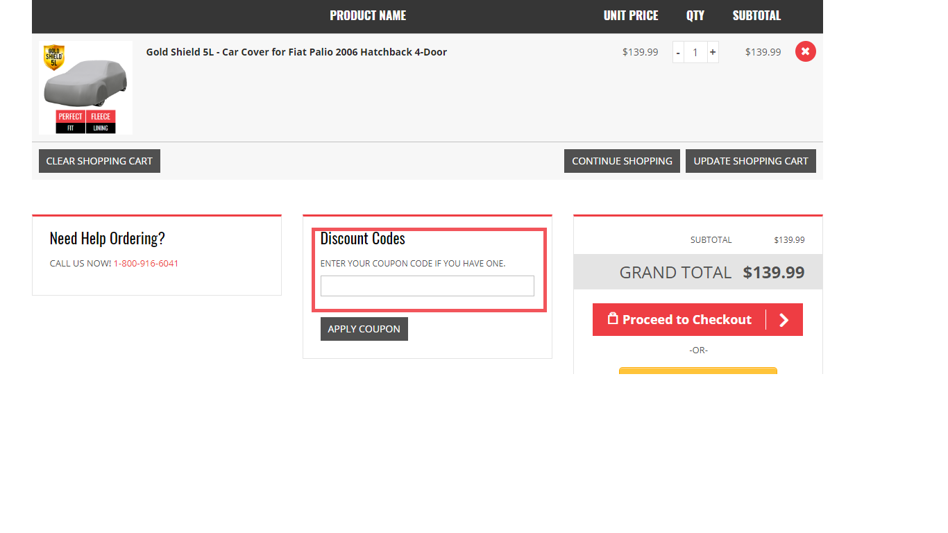Call the 1-800-916-6041 phone link
The width and height of the screenshot is (948, 533).
(146, 264)
